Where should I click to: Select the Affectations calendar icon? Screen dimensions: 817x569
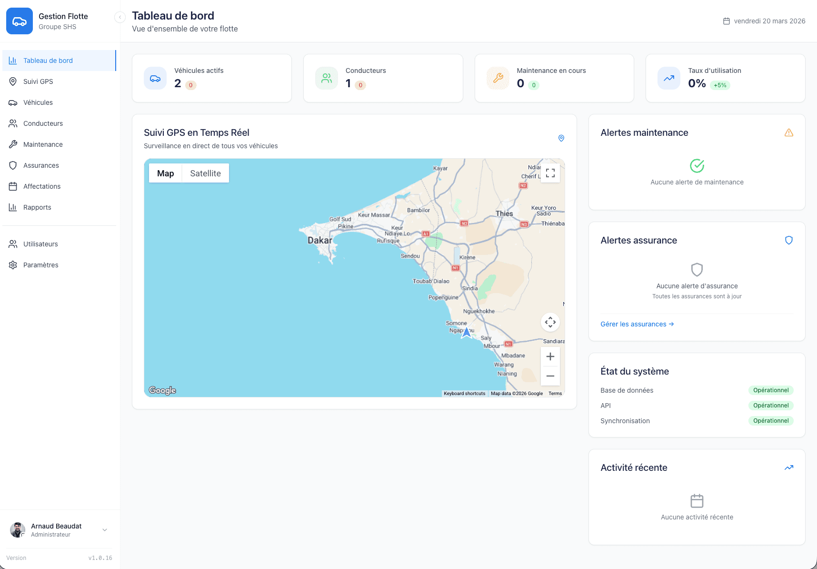(x=13, y=186)
